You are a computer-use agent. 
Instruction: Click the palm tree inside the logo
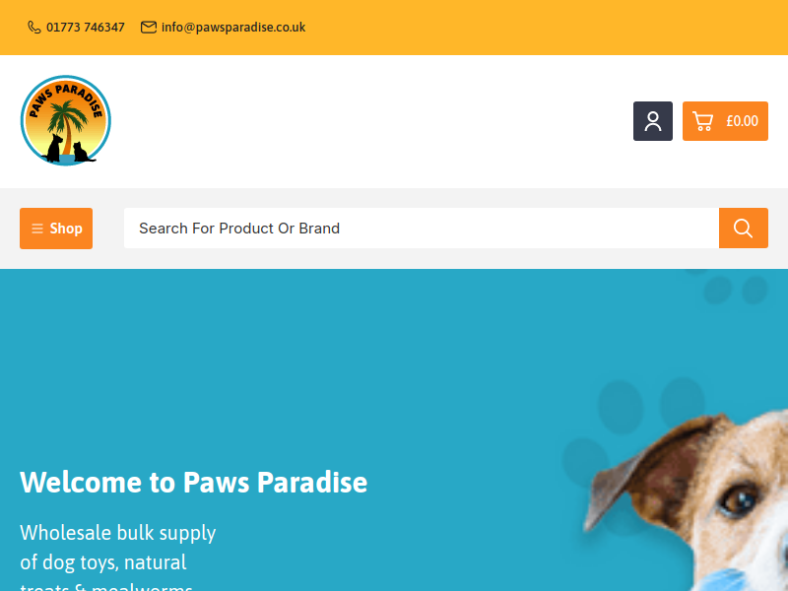coord(66,123)
